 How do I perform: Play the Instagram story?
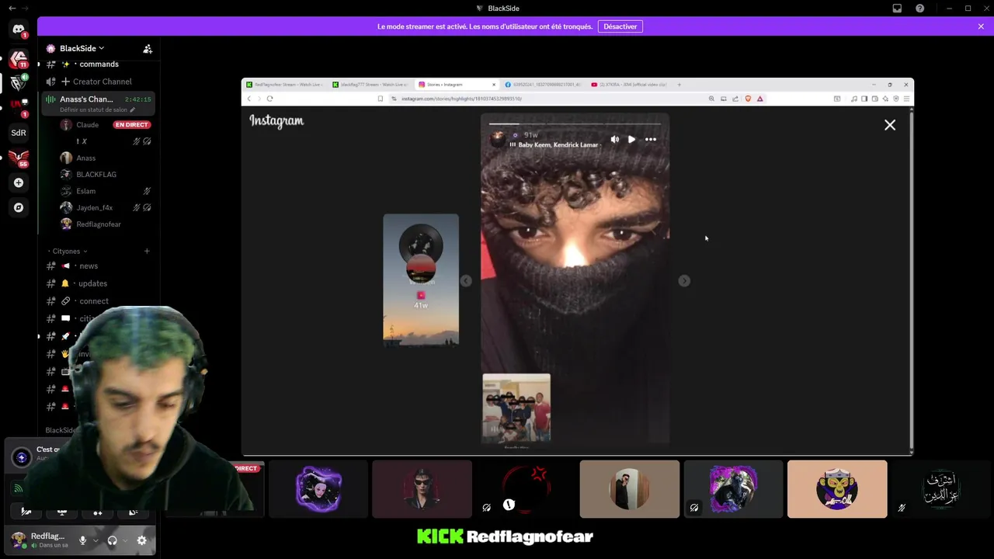point(631,140)
